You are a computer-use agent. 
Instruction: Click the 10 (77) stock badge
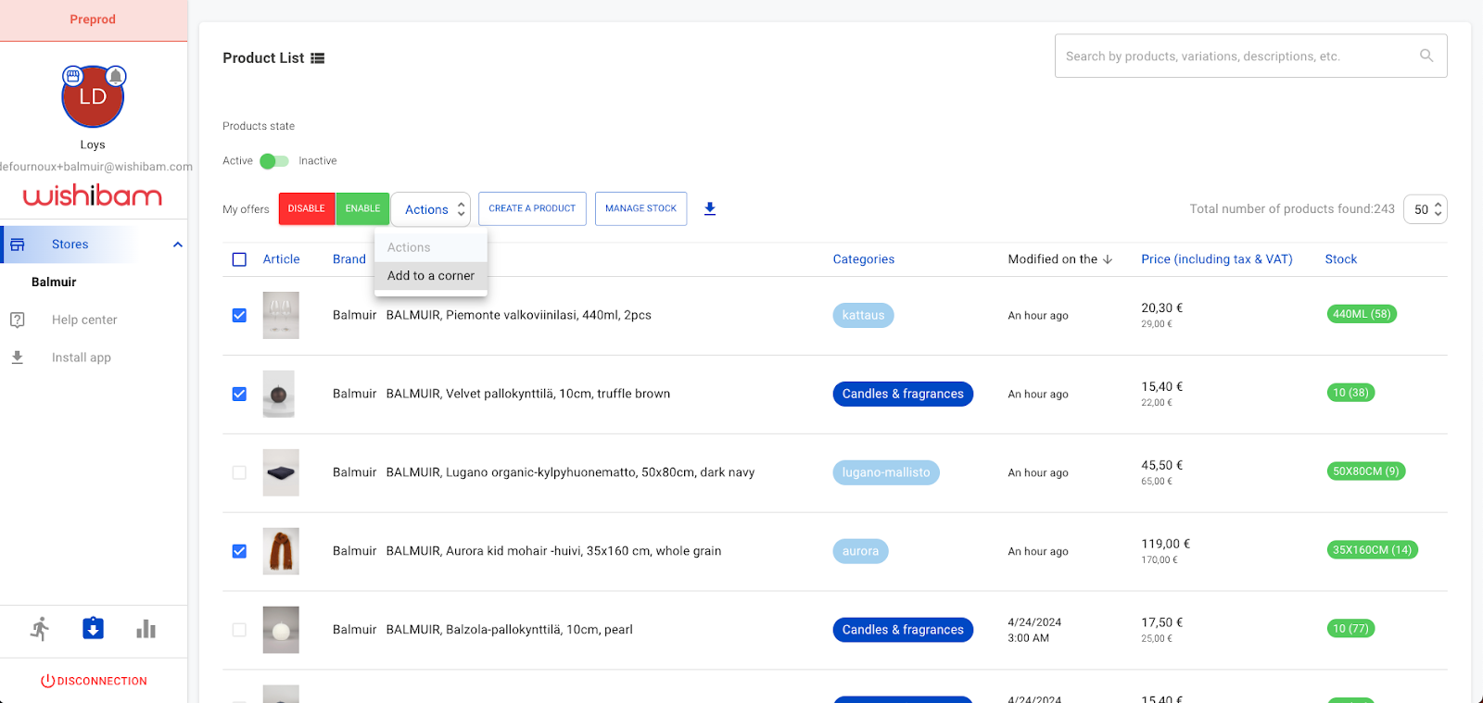click(1350, 629)
